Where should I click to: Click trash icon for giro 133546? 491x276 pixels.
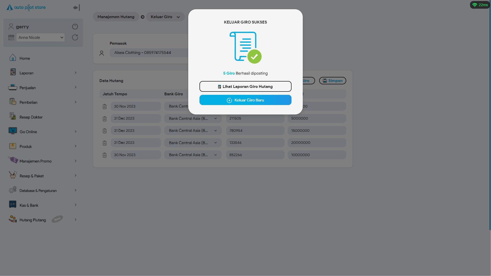[x=105, y=143]
